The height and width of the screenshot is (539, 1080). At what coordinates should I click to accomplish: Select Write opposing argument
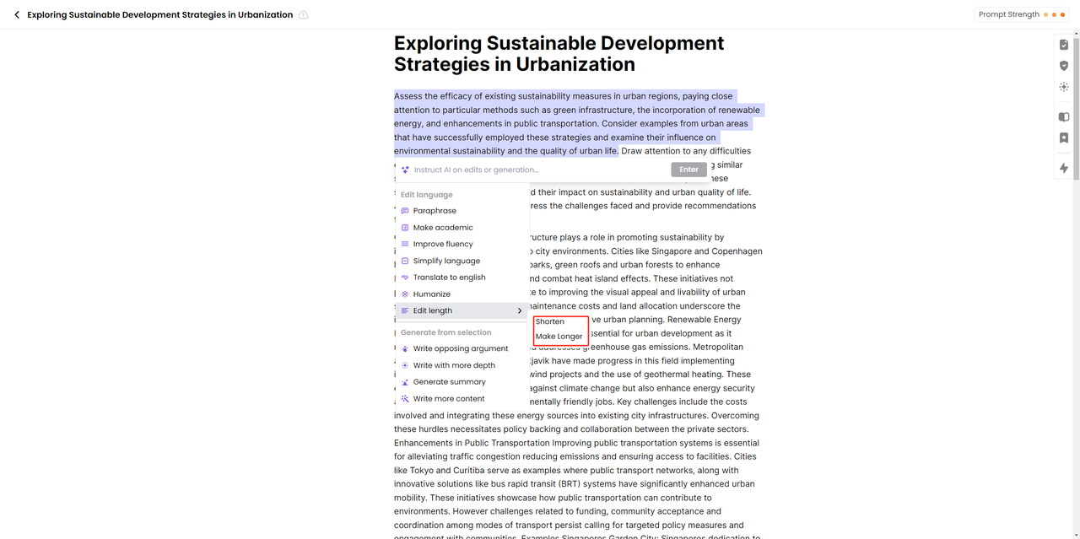tap(462, 348)
